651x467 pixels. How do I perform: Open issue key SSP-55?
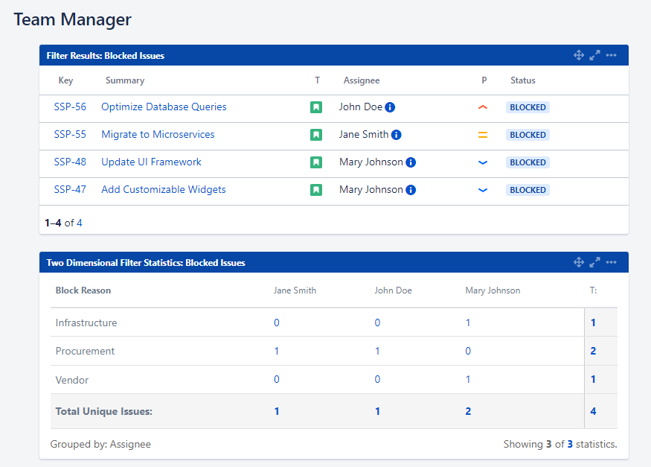tap(70, 135)
